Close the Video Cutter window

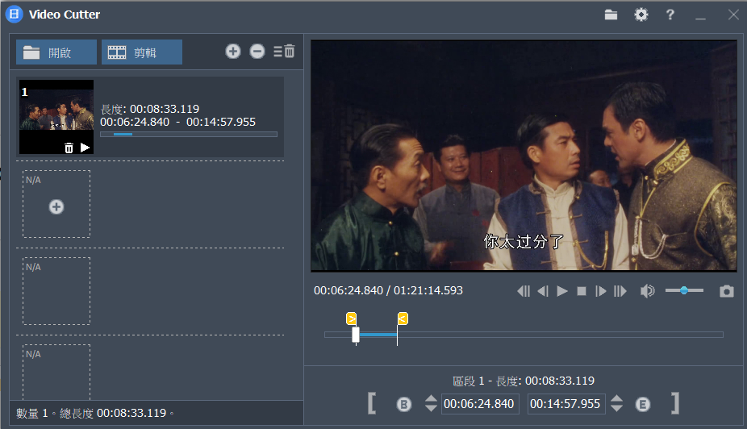pos(733,15)
